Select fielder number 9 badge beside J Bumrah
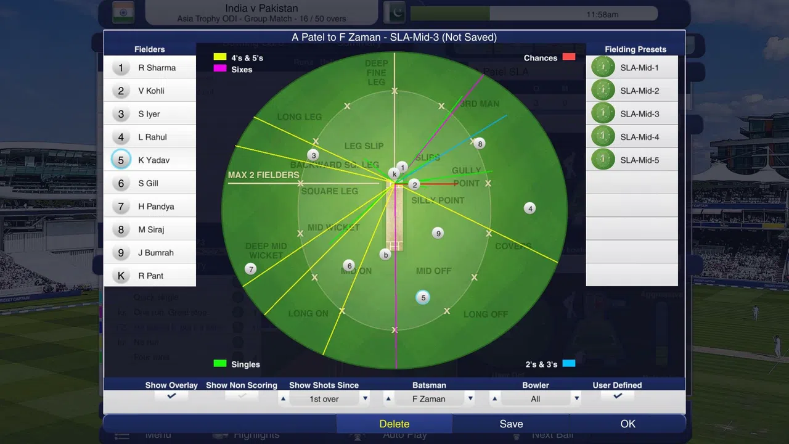 coord(121,253)
